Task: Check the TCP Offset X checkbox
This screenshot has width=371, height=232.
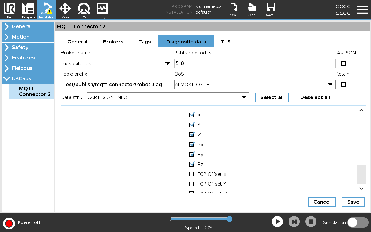Action: [x=192, y=174]
